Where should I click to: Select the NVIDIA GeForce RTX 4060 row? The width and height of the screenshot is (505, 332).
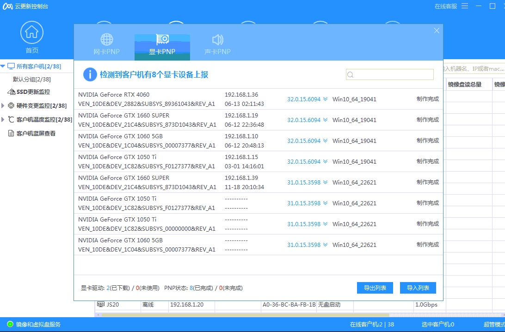pyautogui.click(x=259, y=99)
